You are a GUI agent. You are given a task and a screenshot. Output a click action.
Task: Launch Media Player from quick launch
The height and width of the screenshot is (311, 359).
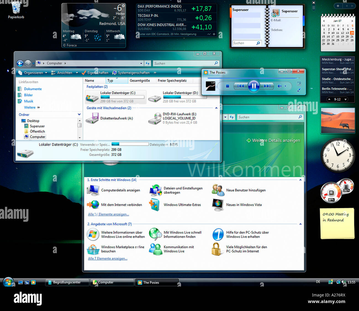33,282
